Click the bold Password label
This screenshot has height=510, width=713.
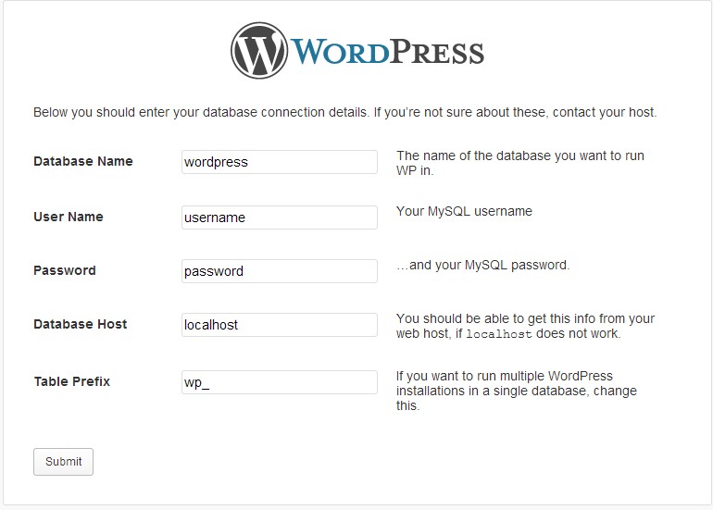(65, 270)
